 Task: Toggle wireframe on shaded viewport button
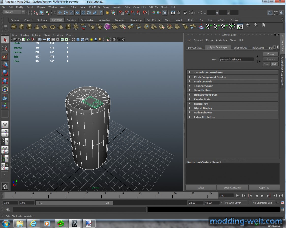click(82, 40)
